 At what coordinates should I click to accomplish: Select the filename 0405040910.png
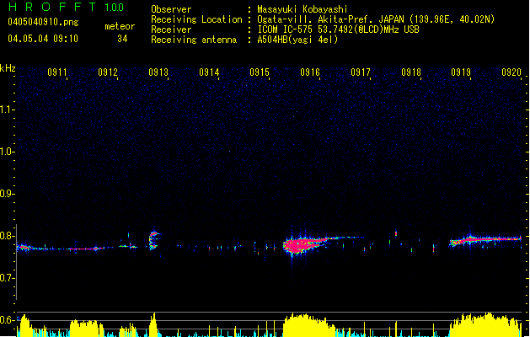[x=43, y=22]
